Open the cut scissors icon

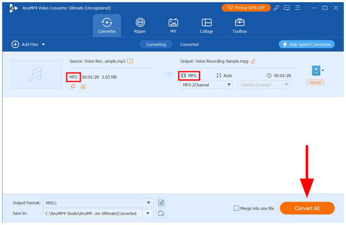[83, 86]
